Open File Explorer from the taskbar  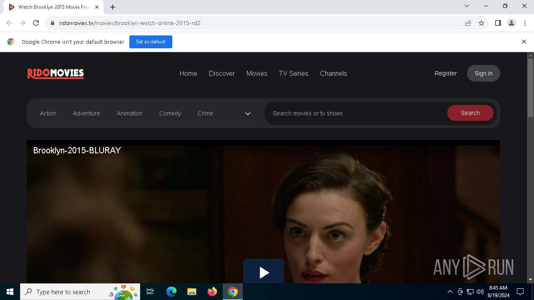pos(192,292)
